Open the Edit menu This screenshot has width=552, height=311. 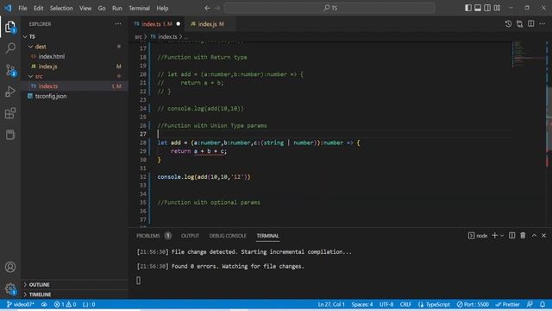(38, 8)
